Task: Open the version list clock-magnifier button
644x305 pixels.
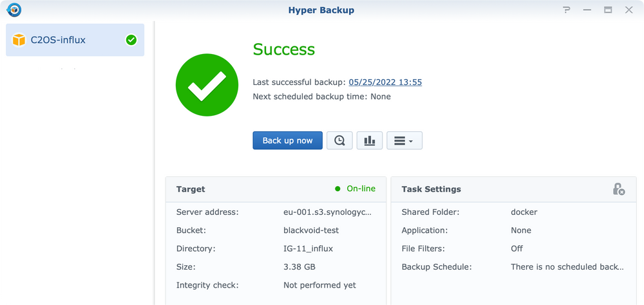Action: pyautogui.click(x=339, y=140)
